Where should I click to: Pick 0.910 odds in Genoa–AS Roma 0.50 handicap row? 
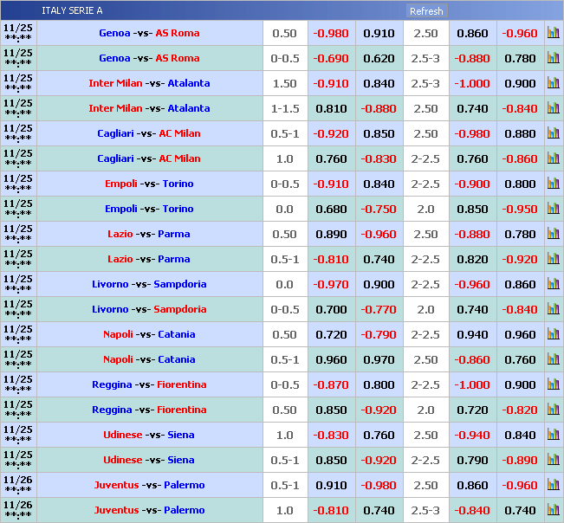[379, 34]
